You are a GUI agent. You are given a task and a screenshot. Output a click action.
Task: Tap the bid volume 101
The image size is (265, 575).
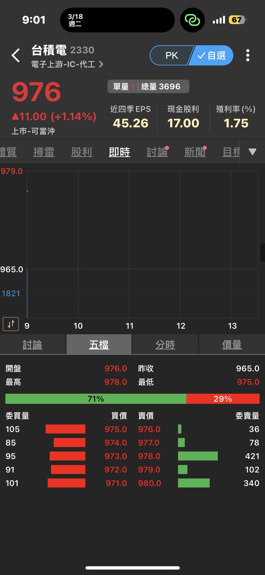click(x=12, y=483)
